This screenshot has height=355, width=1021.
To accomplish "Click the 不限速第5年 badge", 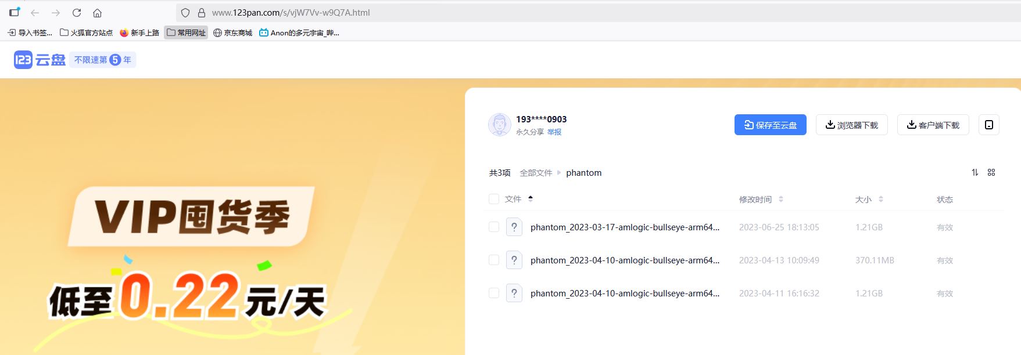I will click(x=103, y=60).
